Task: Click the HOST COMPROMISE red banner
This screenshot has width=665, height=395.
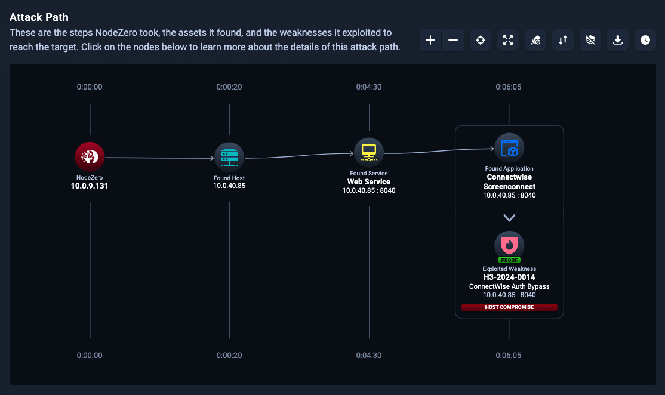Action: (x=509, y=307)
